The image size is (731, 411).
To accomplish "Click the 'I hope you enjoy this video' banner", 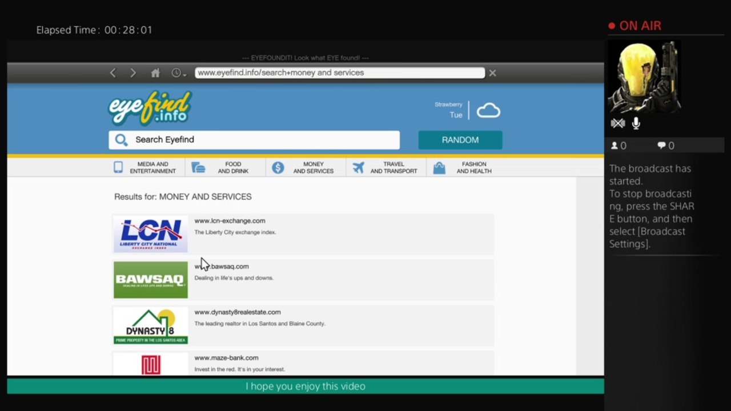I will click(x=306, y=386).
